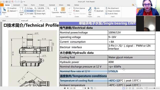Select the Highlight tool
The image size is (160, 90).
click(63, 10)
